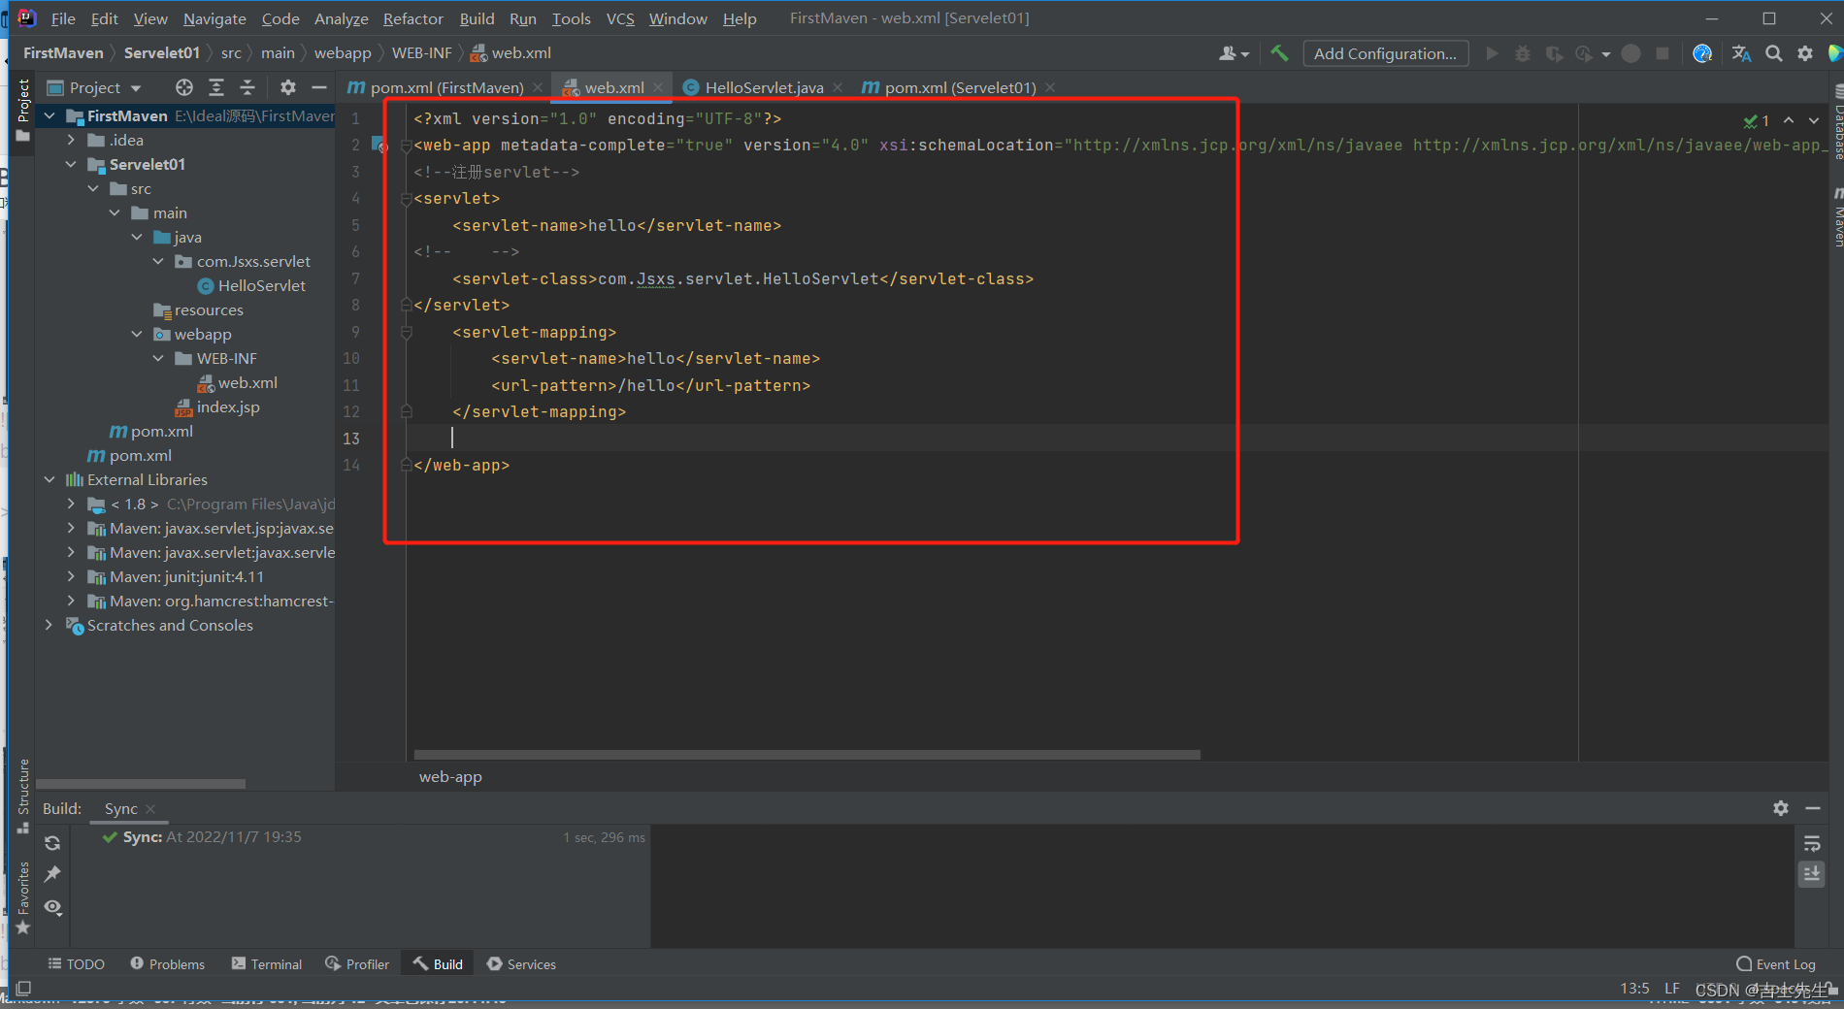Collapse the External Libraries node
Screen dimensions: 1844x1009
coord(49,479)
